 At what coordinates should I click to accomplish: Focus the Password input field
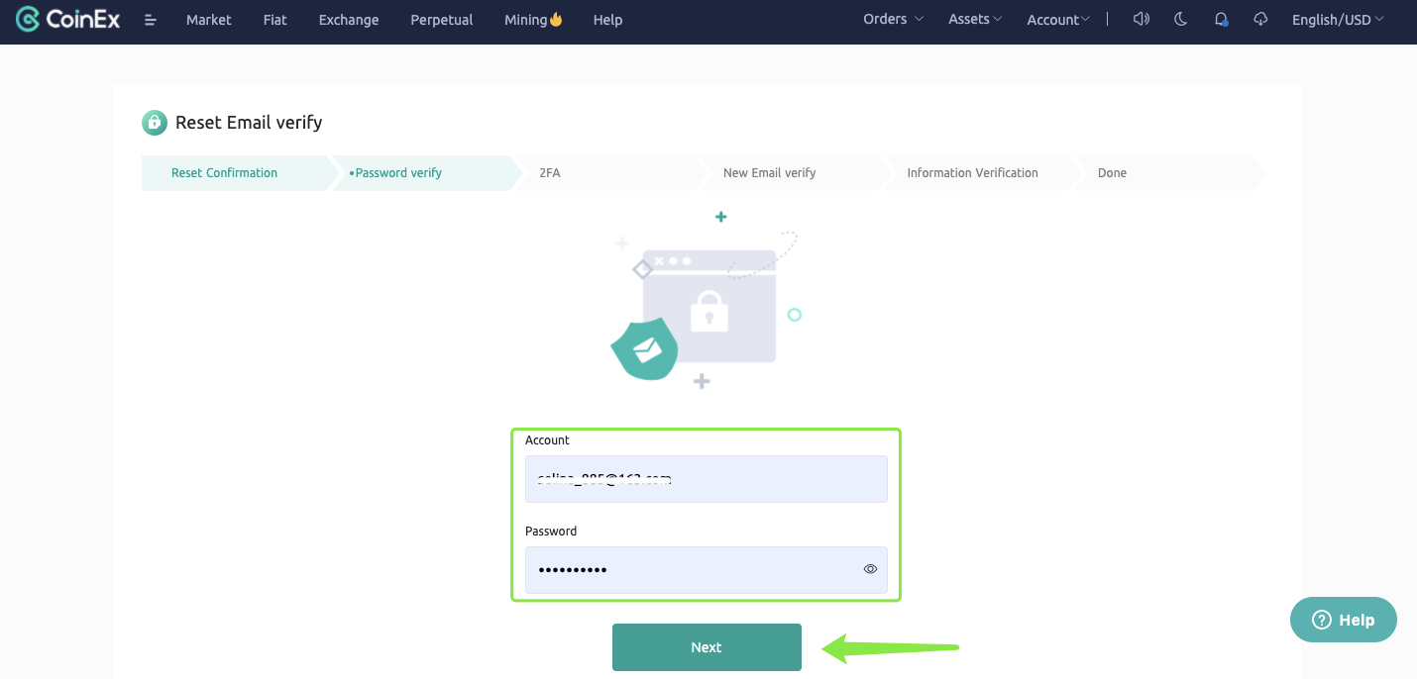pyautogui.click(x=694, y=570)
